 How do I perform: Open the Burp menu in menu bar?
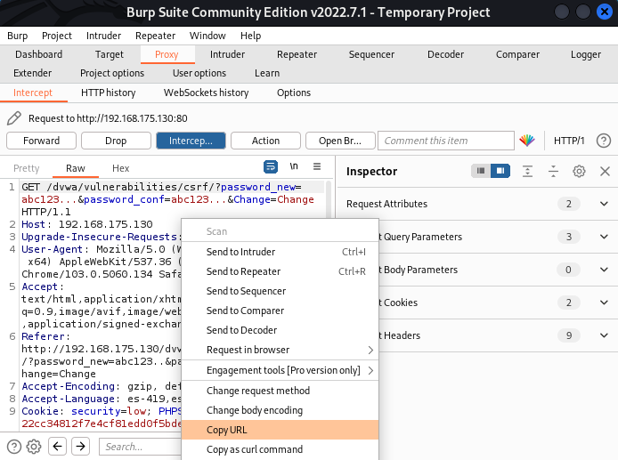(17, 36)
